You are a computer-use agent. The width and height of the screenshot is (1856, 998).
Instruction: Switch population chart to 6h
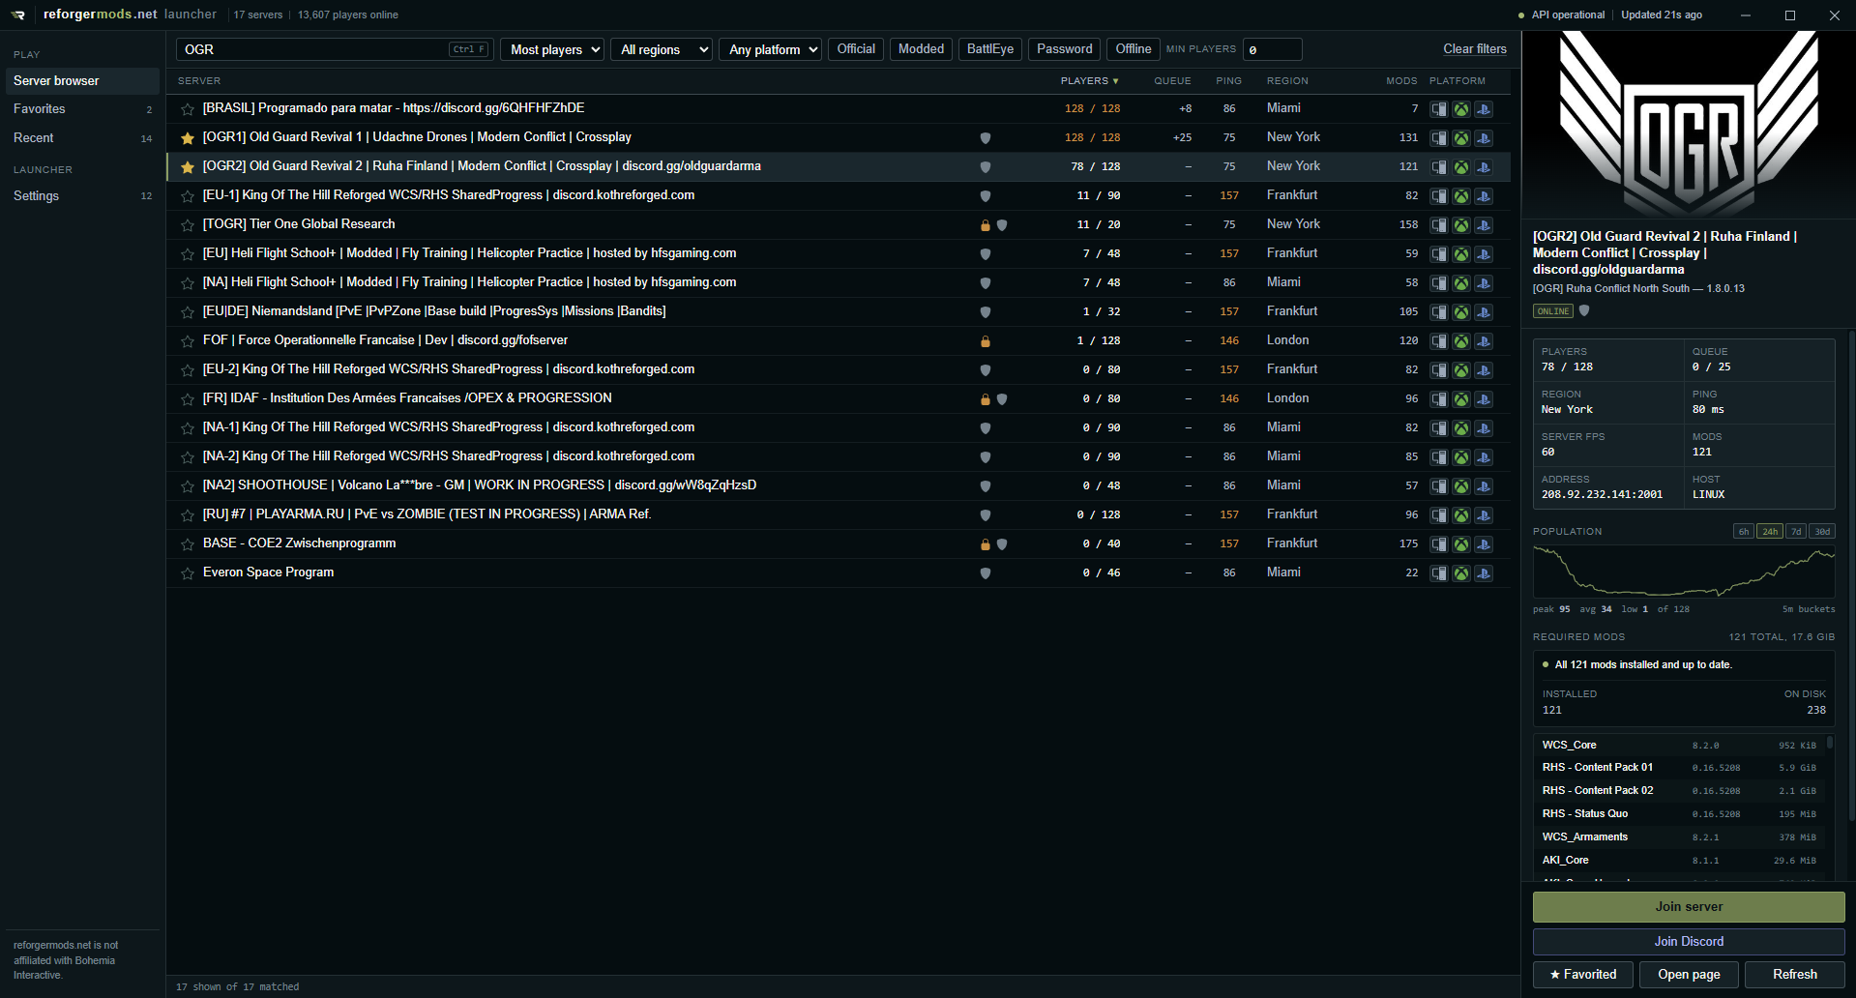1744,532
